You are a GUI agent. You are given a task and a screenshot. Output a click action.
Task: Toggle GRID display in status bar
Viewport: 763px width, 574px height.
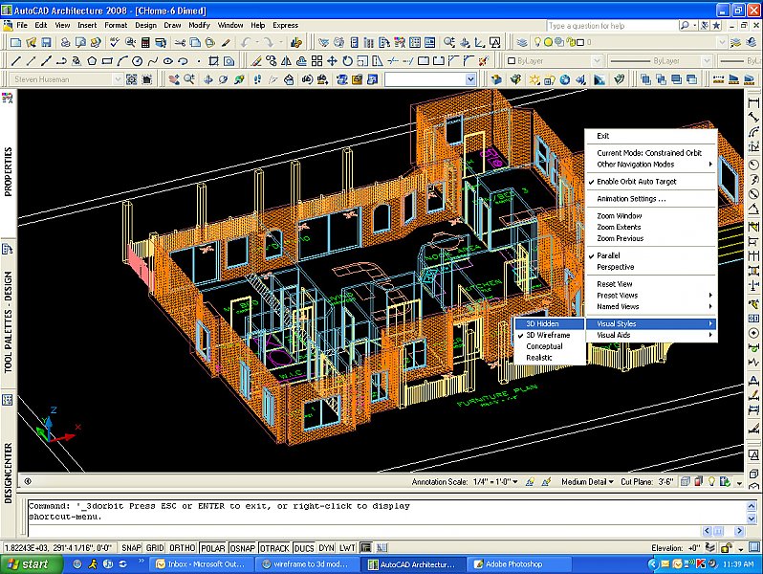155,548
